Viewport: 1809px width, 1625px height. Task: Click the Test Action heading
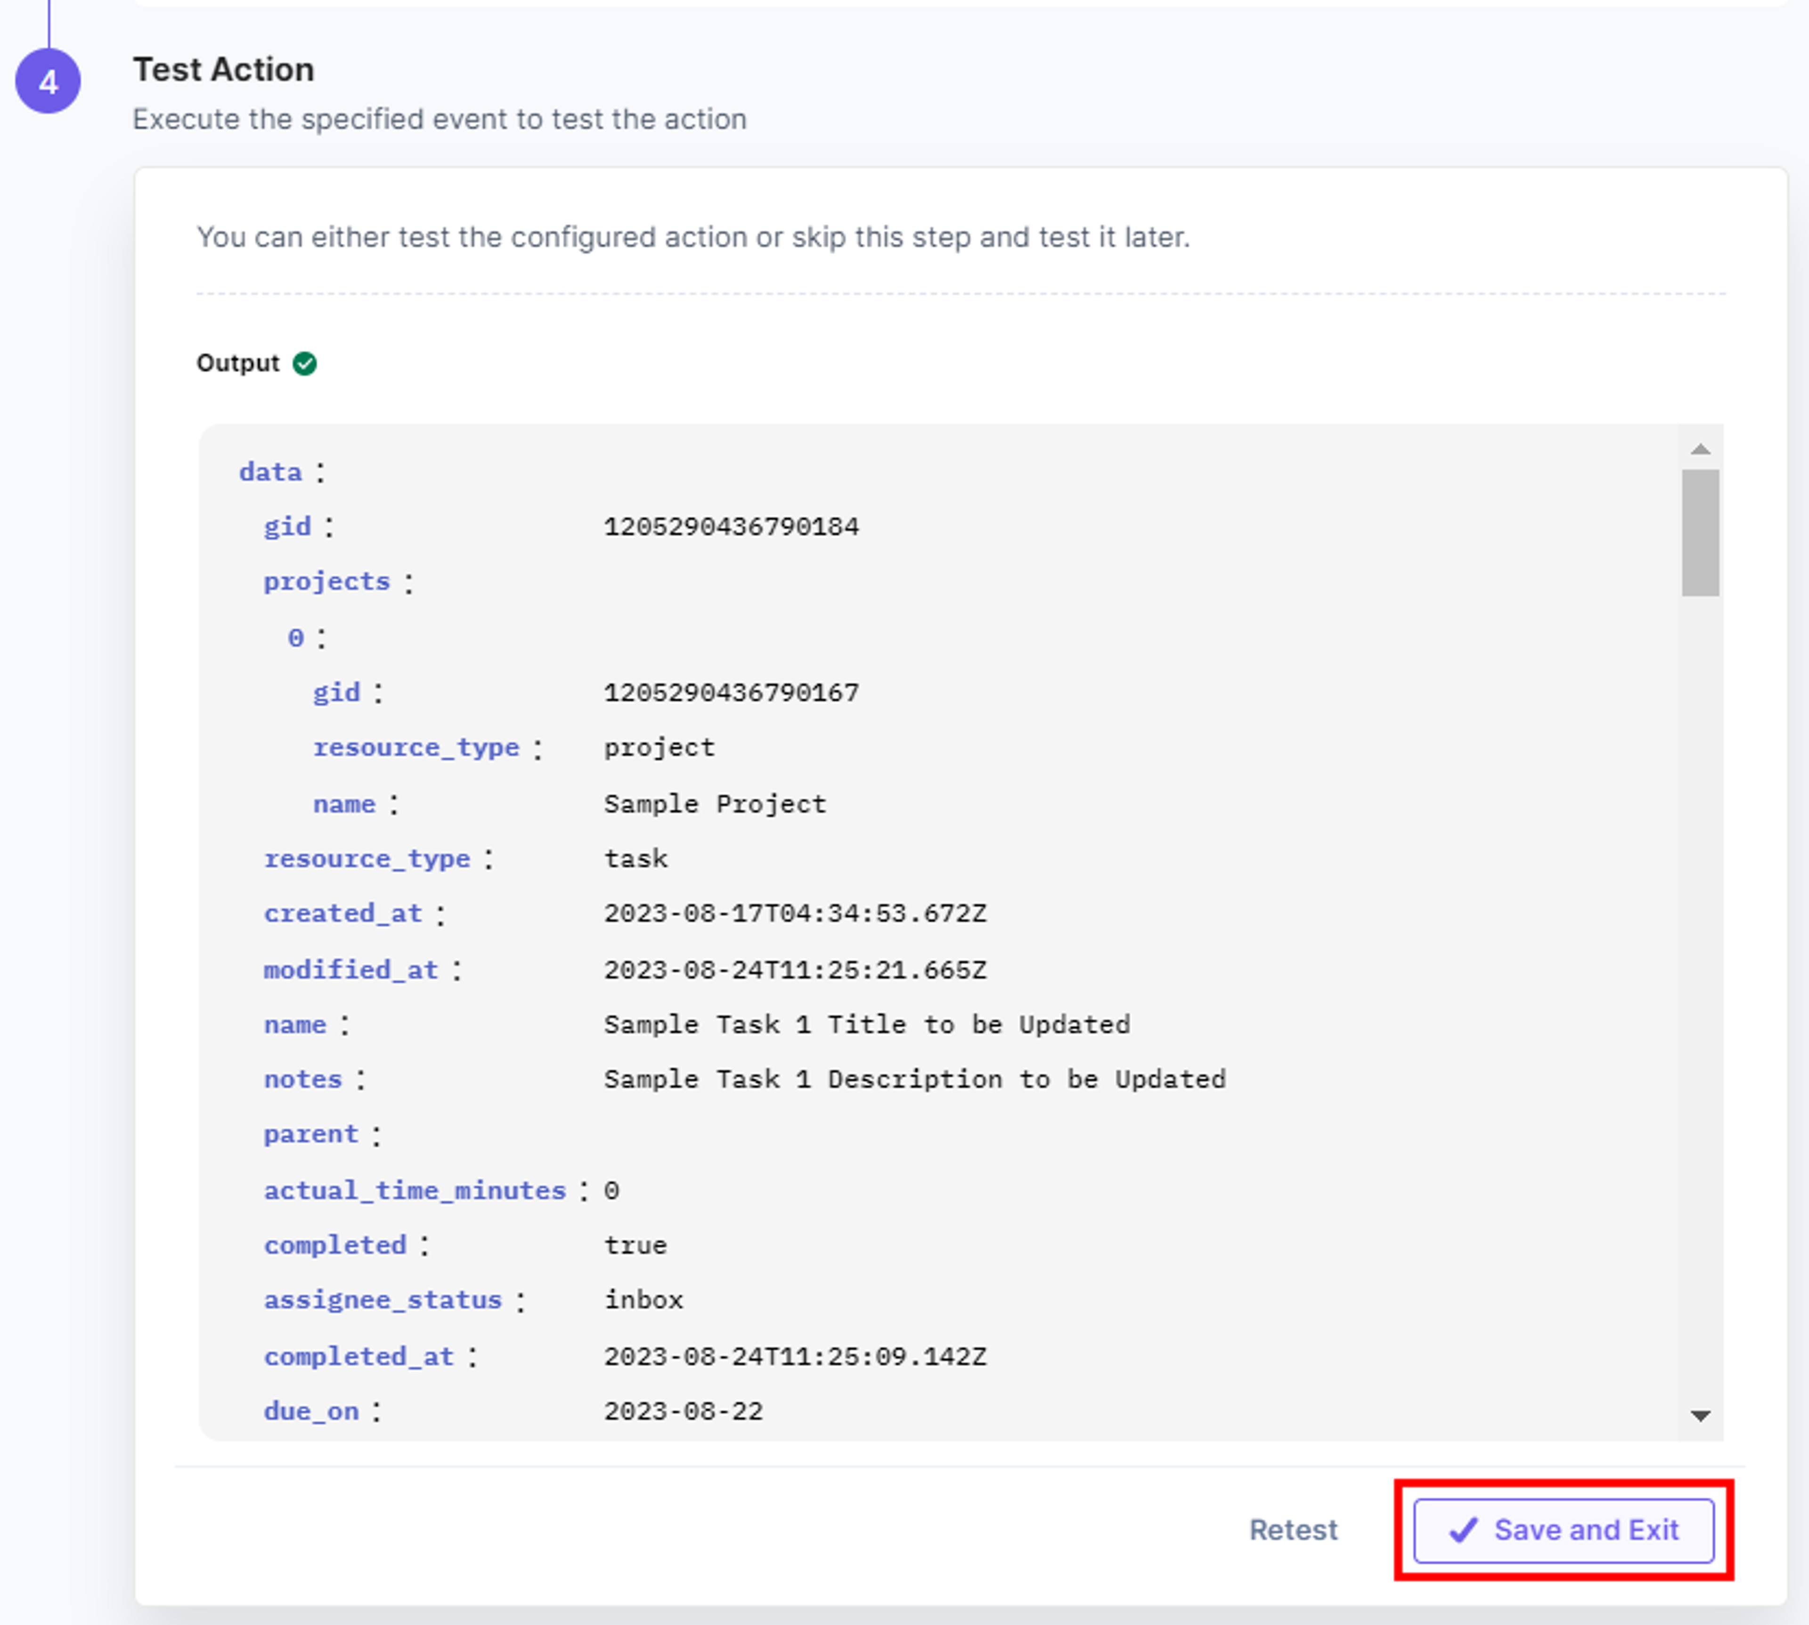[223, 70]
